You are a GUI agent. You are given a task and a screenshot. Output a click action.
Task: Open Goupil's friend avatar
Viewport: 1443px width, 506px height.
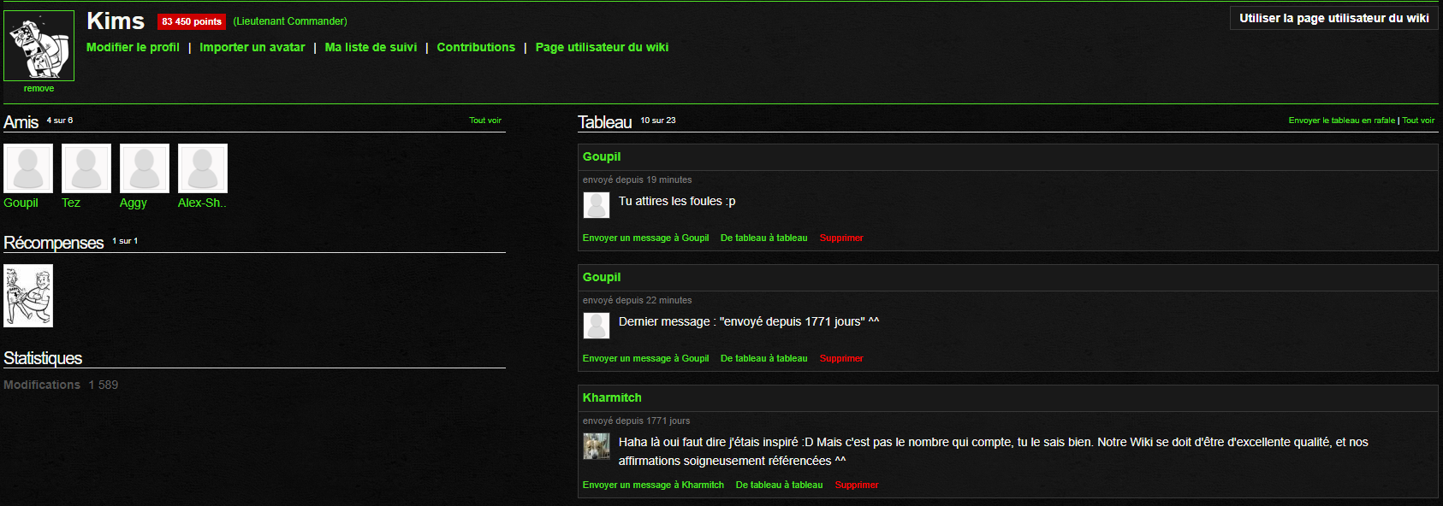click(28, 168)
